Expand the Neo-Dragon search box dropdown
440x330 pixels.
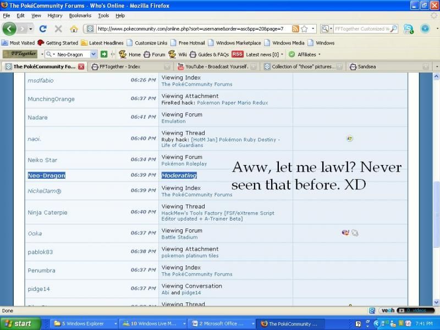pos(94,54)
